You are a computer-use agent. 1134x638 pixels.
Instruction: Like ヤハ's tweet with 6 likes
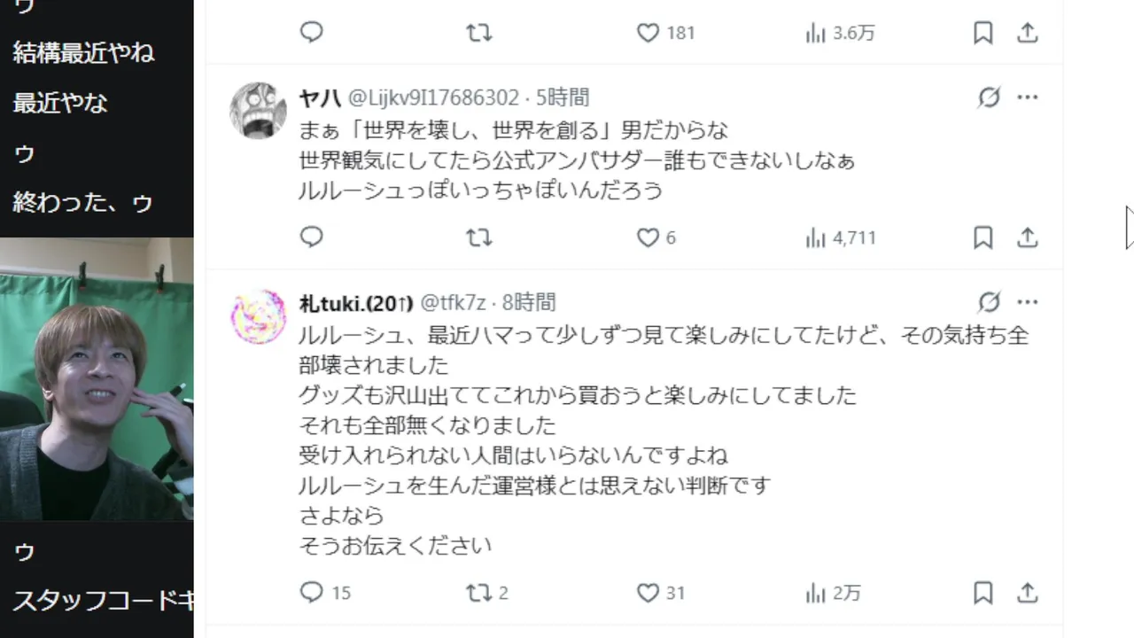(x=649, y=237)
